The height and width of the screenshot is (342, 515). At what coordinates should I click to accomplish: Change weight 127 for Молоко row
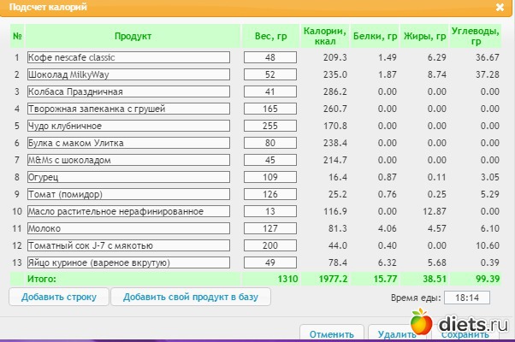270,228
